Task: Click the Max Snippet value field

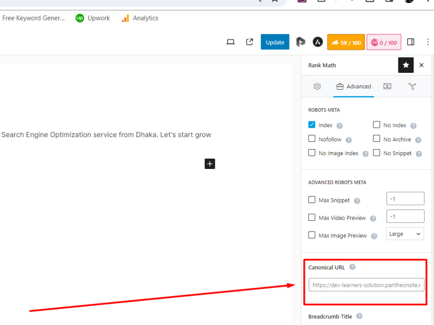Action: 405,199
